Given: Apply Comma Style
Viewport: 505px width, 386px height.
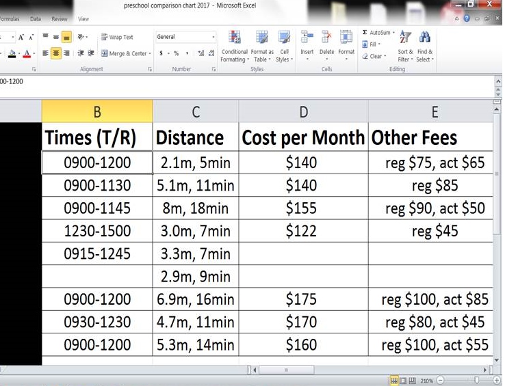Looking at the screenshot, I should pos(187,53).
